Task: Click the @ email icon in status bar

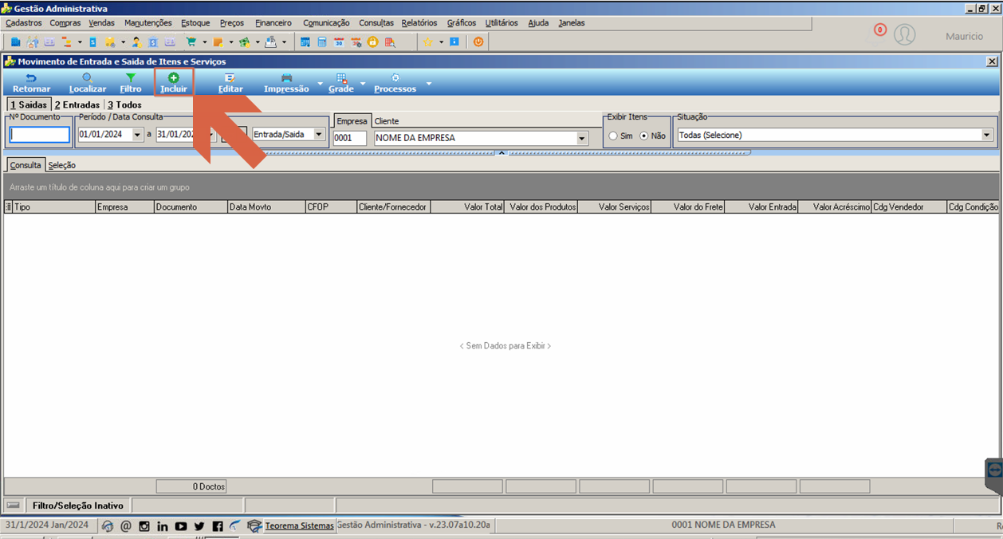Action: tap(126, 526)
